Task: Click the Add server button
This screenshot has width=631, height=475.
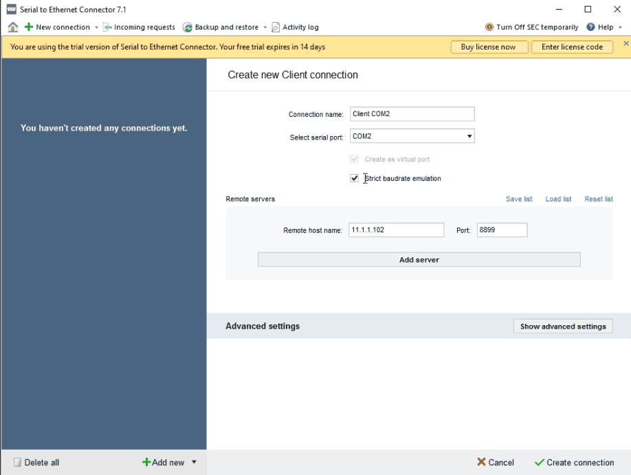Action: tap(419, 260)
